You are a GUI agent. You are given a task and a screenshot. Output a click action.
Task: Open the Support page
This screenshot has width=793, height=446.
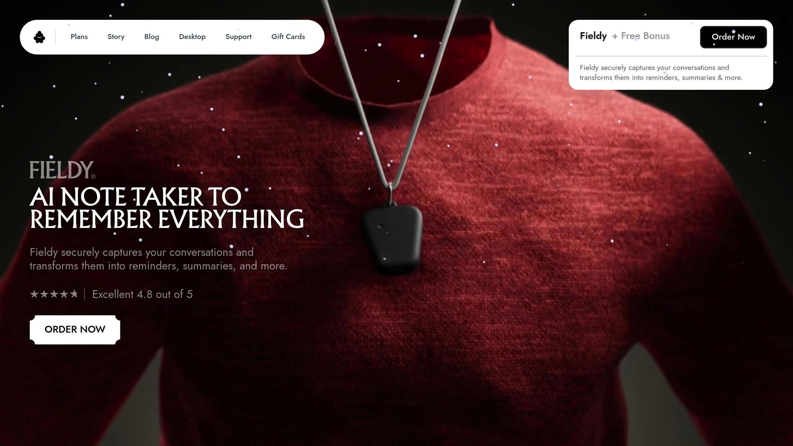coord(238,37)
